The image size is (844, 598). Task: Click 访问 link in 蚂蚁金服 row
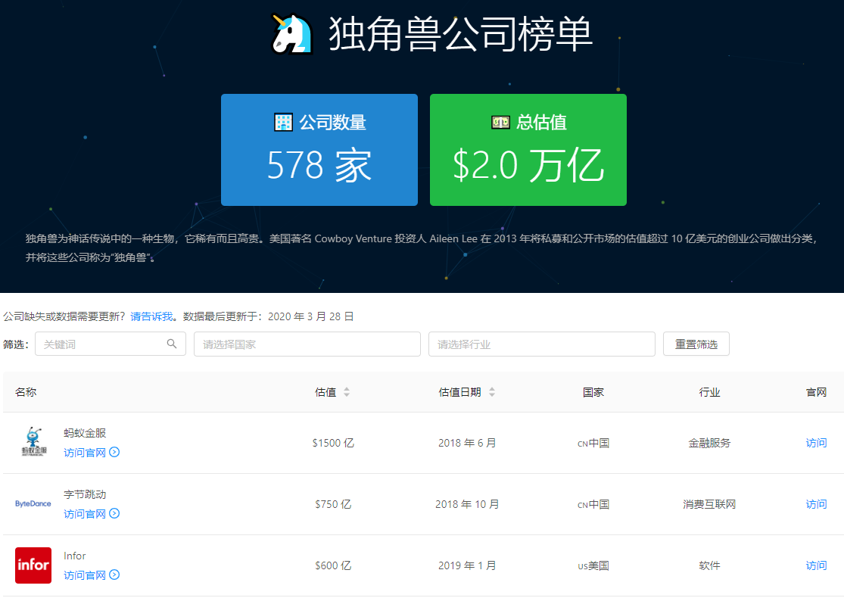tap(816, 443)
